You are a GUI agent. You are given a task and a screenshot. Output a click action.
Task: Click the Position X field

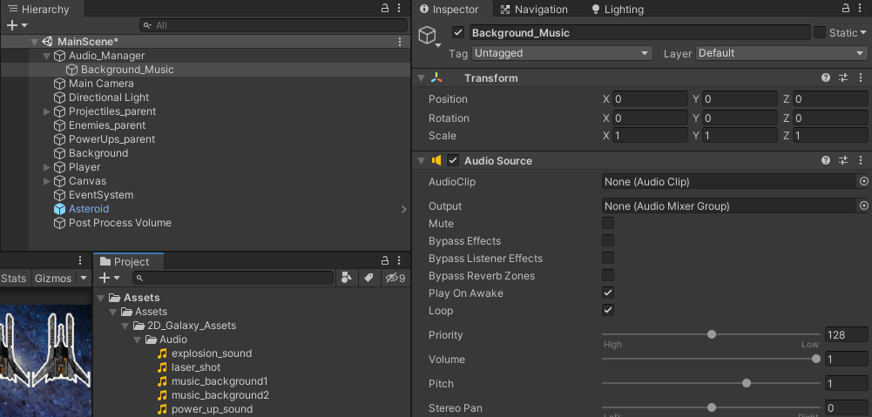point(650,99)
